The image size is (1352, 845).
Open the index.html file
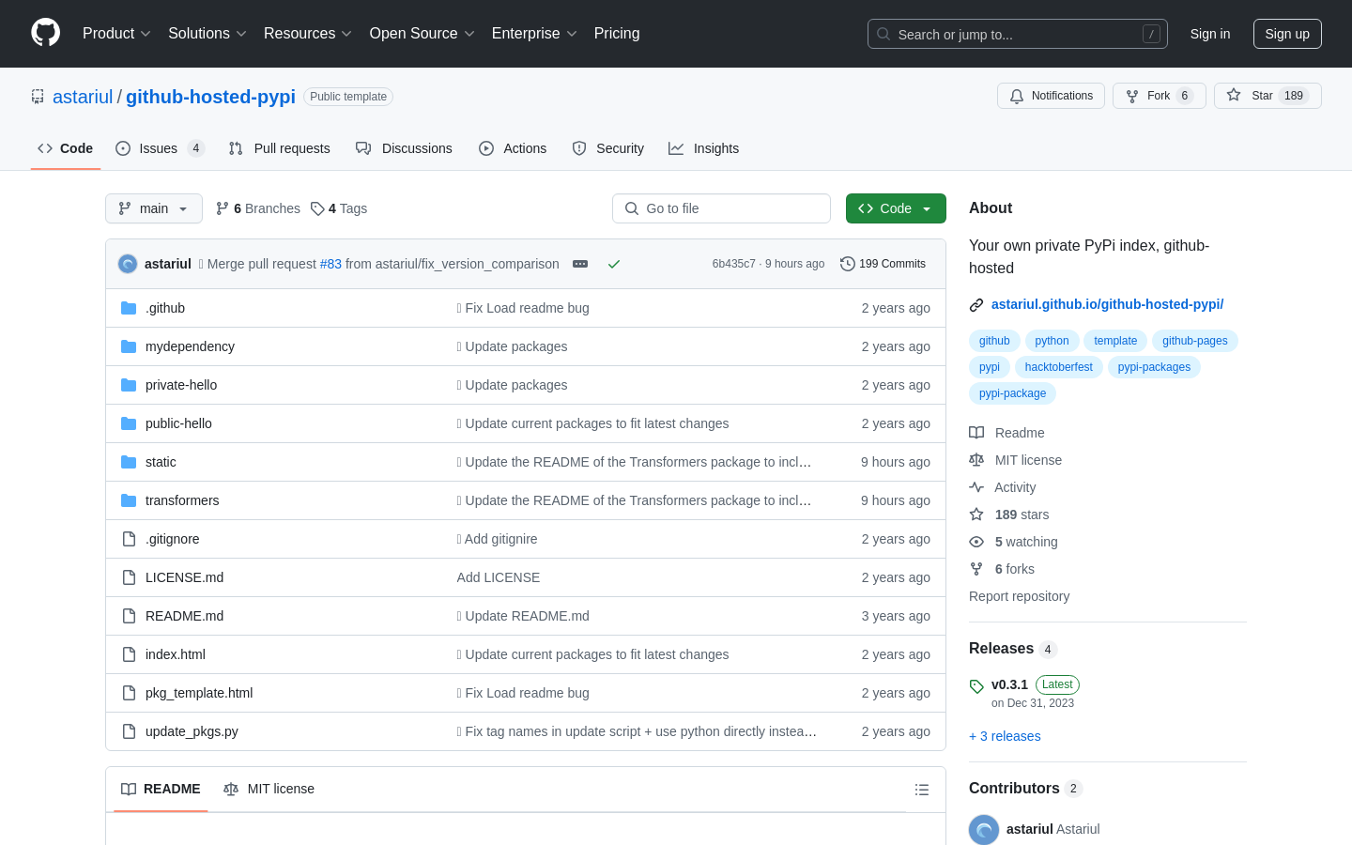click(175, 654)
